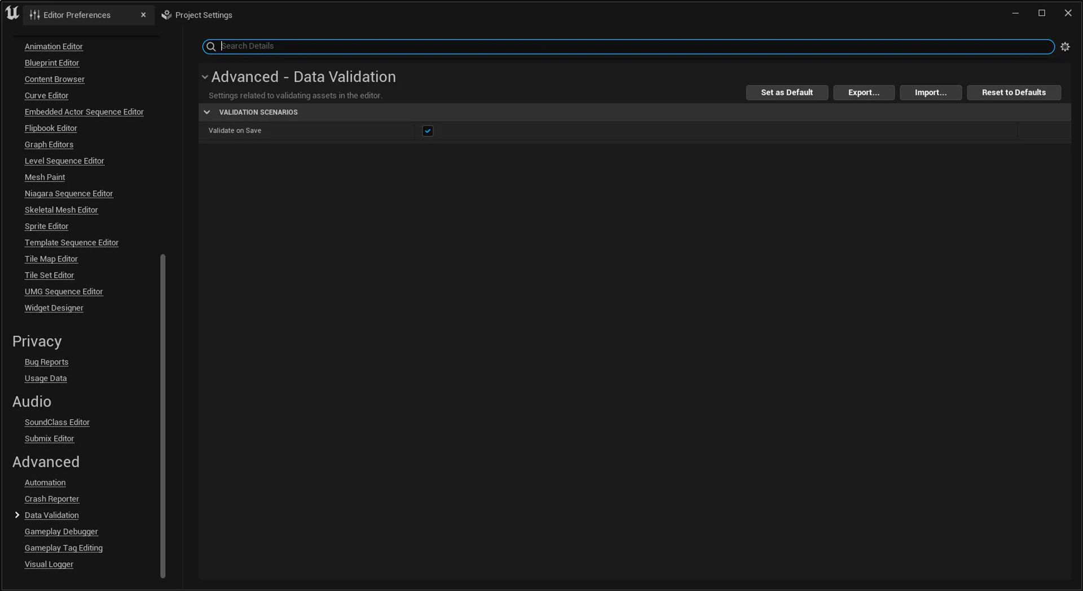Disable the Validate on Save checkbox
The height and width of the screenshot is (591, 1083).
[x=428, y=130]
